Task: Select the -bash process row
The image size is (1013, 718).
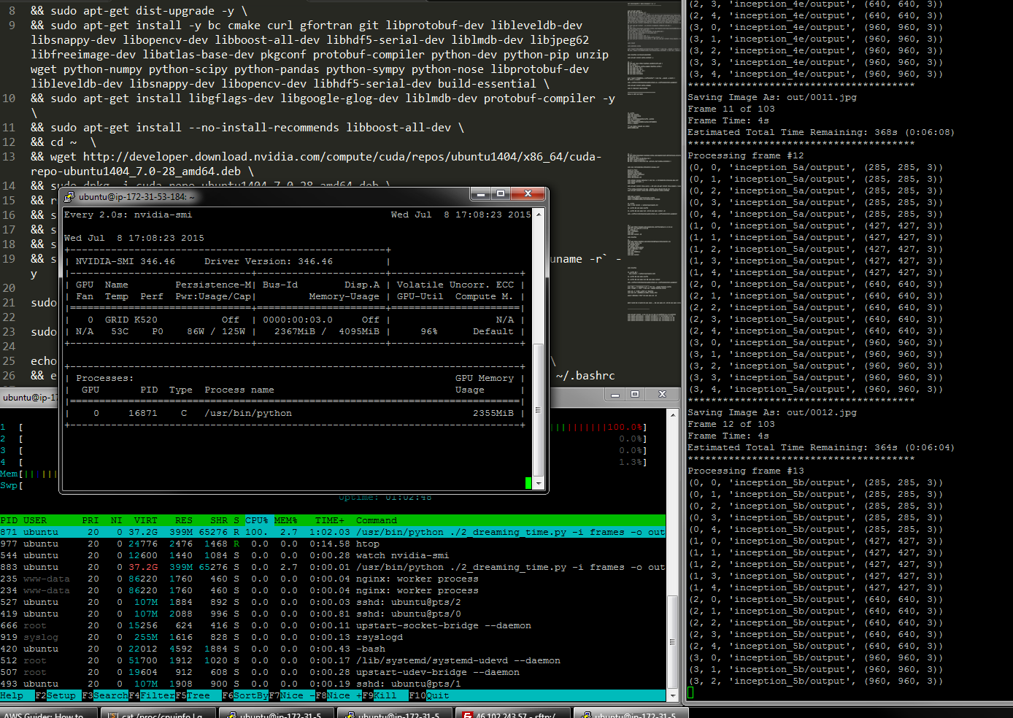Action: click(x=333, y=649)
